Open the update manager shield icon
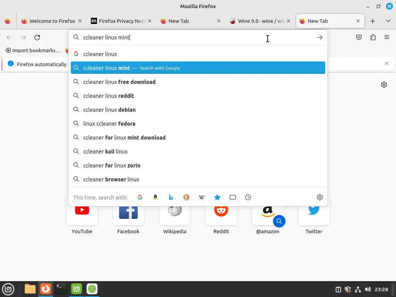 pyautogui.click(x=348, y=289)
